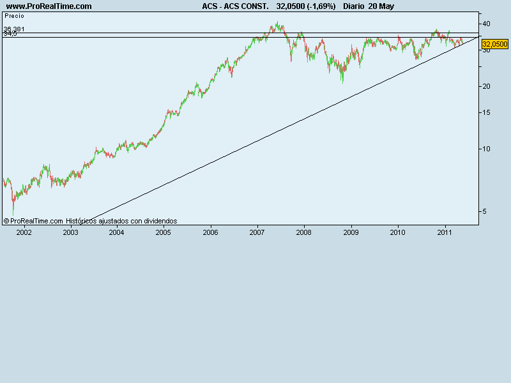This screenshot has height=383, width=511.
Task: Select the 36,381 horizontal line label
Action: click(14, 29)
